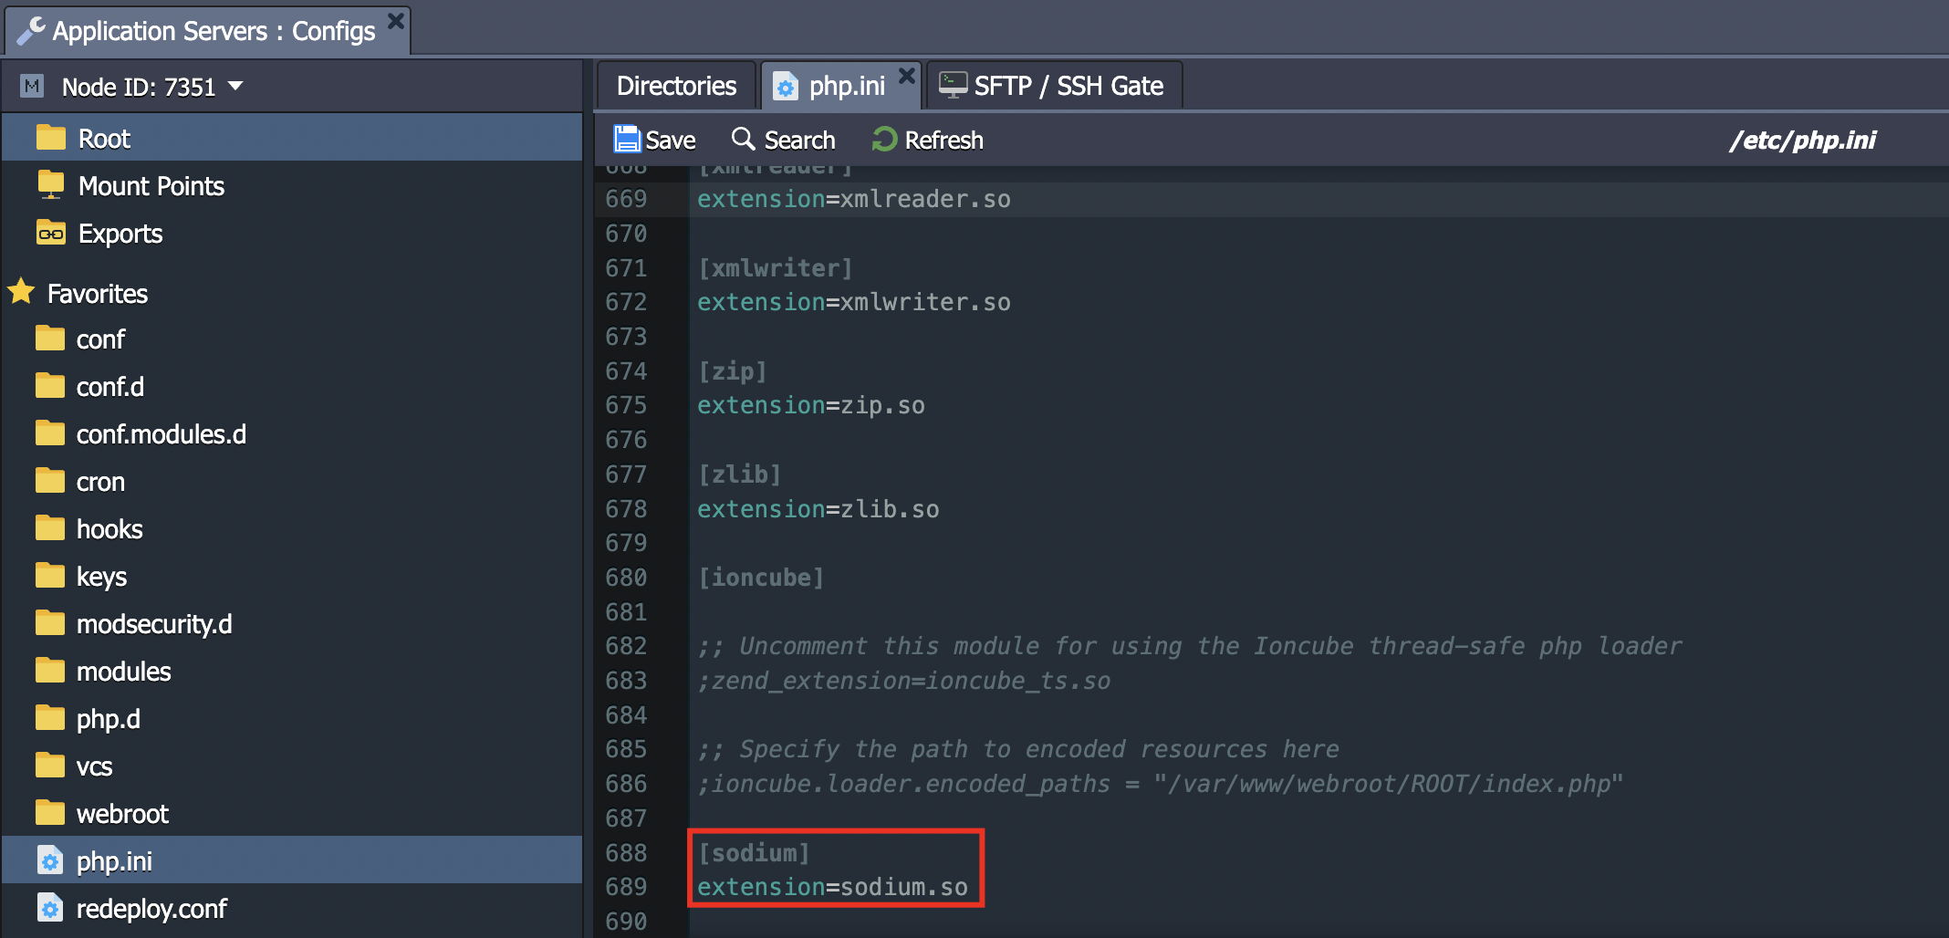
Task: Click the vcs folder icon
Action: tap(50, 766)
